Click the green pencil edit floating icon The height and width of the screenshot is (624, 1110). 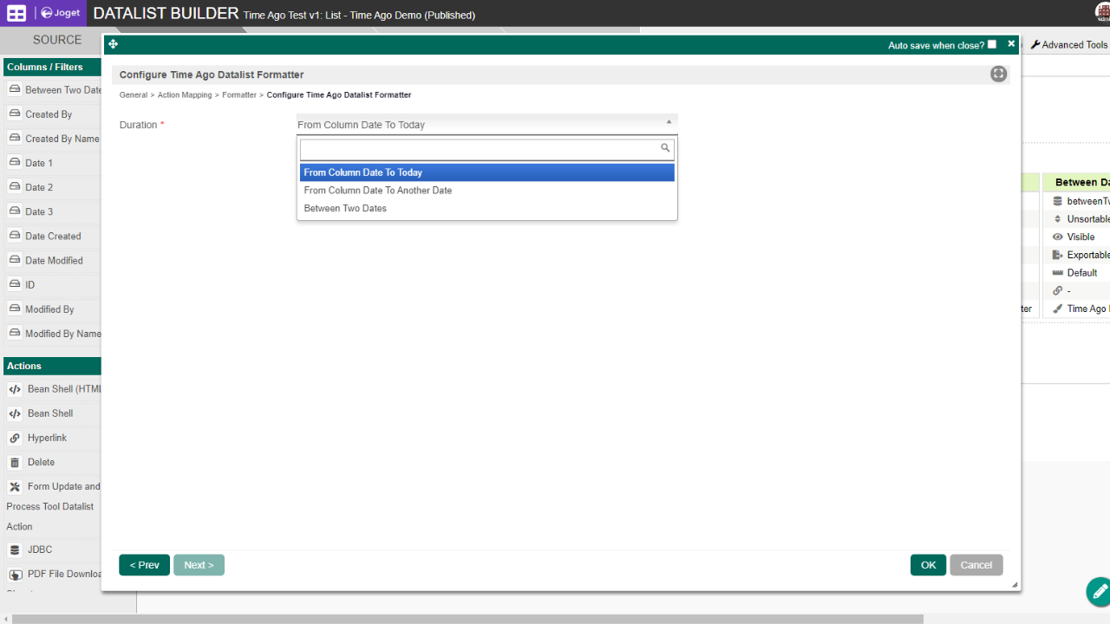coord(1099,592)
